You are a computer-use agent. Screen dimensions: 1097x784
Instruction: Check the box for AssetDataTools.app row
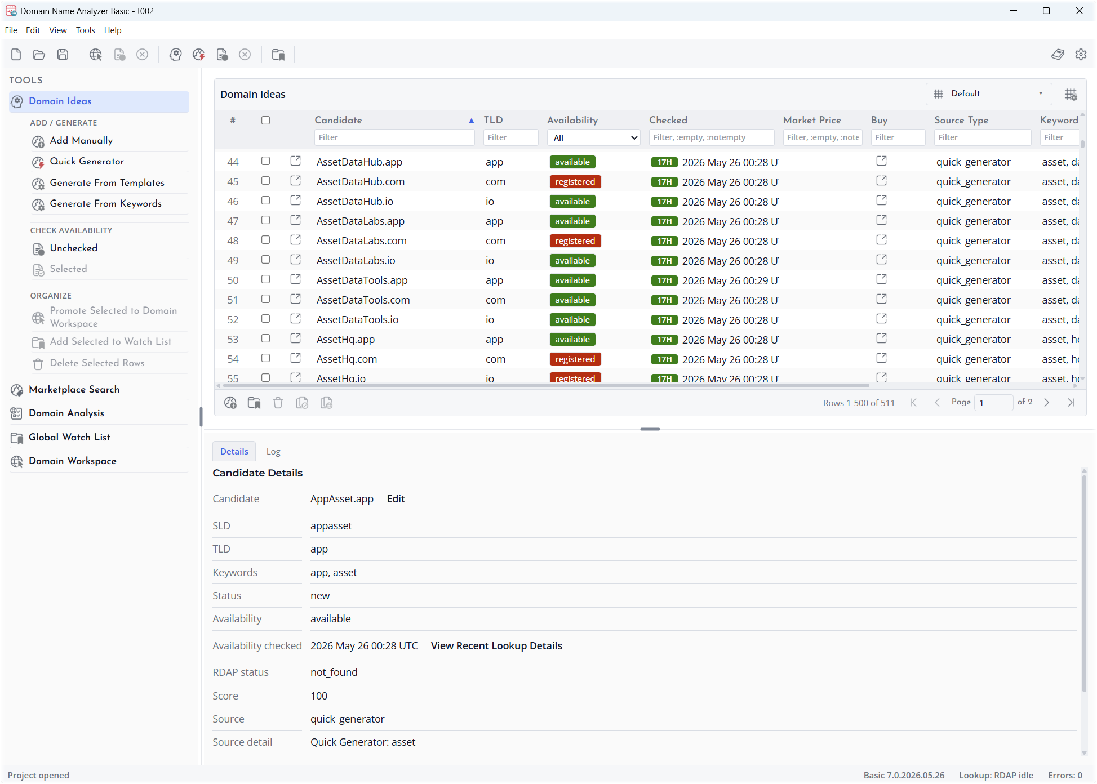(x=265, y=279)
